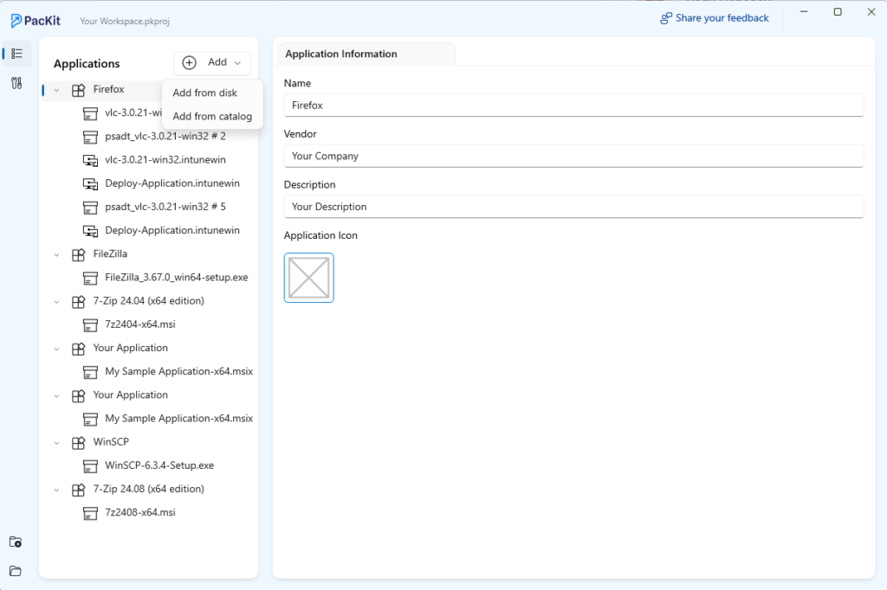Select Deploy-Application.intunewin below vlc-3.0.21-win32.intunewin
This screenshot has width=887, height=590.
[172, 183]
